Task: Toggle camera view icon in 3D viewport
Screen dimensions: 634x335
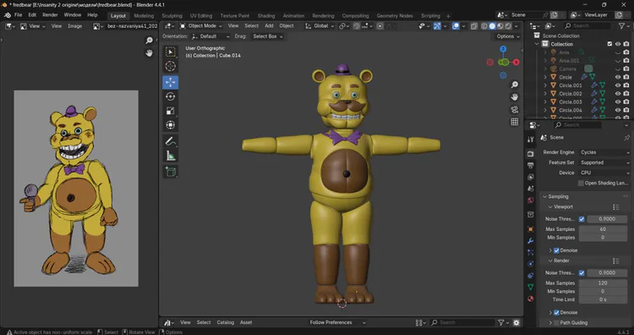Action: click(x=514, y=110)
